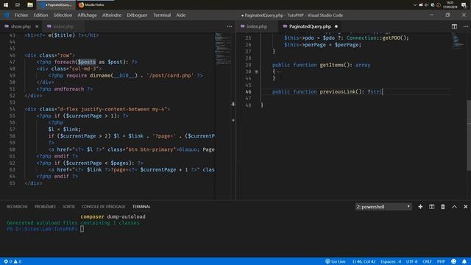Viewport: 471px width, 265px height.
Task: Click the VS Code logo icon
Action: 7,15
